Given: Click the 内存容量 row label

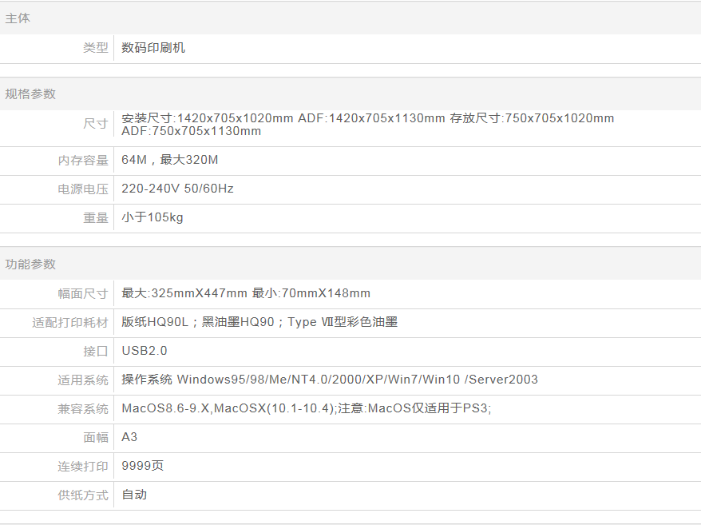Looking at the screenshot, I should coord(83,161).
